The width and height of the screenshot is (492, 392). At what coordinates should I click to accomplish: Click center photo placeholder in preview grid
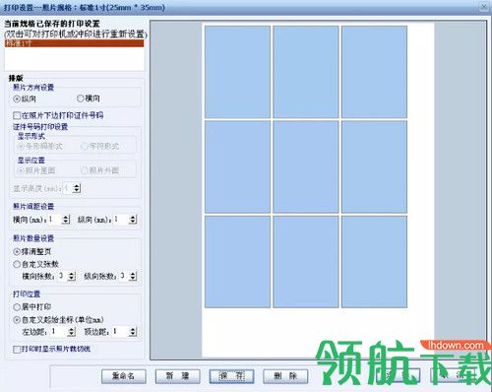(306, 166)
